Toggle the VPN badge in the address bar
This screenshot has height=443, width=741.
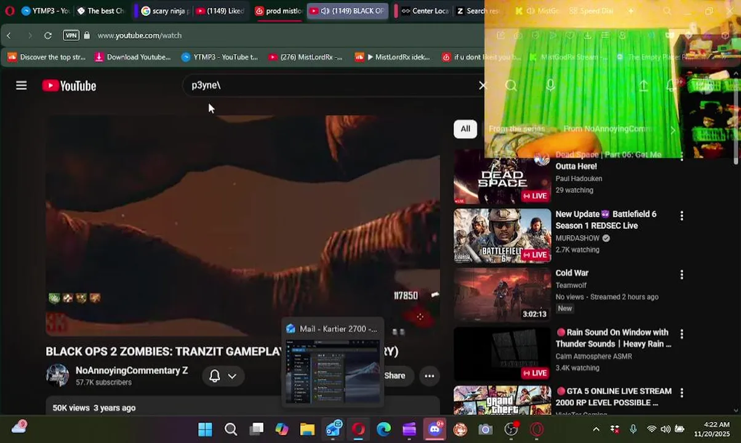[71, 36]
